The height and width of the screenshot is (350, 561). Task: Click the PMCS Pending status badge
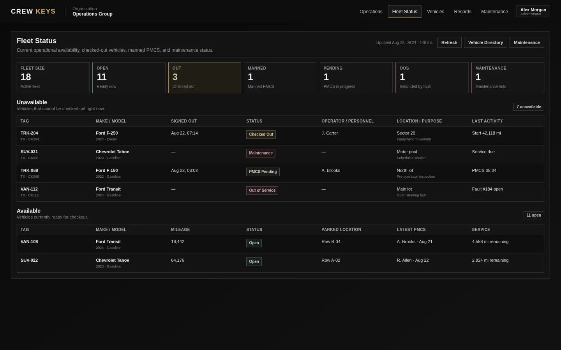[263, 172]
